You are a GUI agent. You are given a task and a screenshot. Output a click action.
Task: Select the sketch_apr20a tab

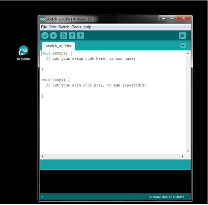click(59, 46)
